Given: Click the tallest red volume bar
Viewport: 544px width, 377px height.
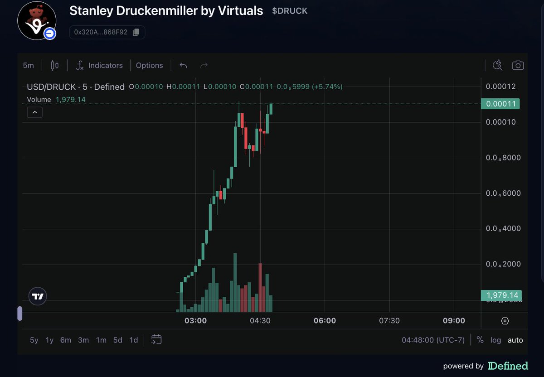Looking at the screenshot, I should (x=260, y=288).
